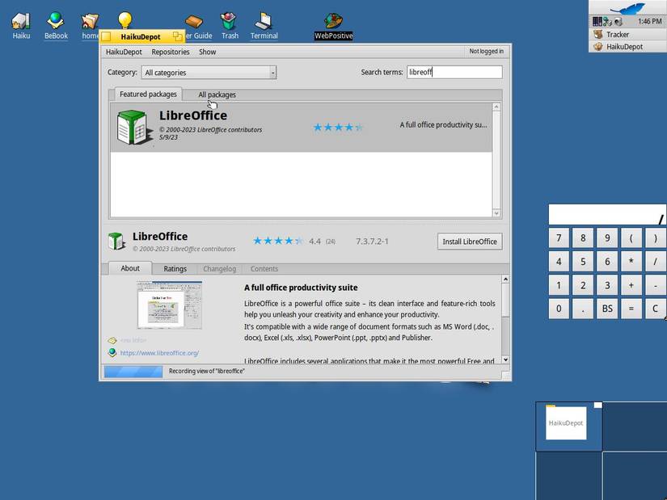Open the Repositories menu
667x500 pixels.
170,51
